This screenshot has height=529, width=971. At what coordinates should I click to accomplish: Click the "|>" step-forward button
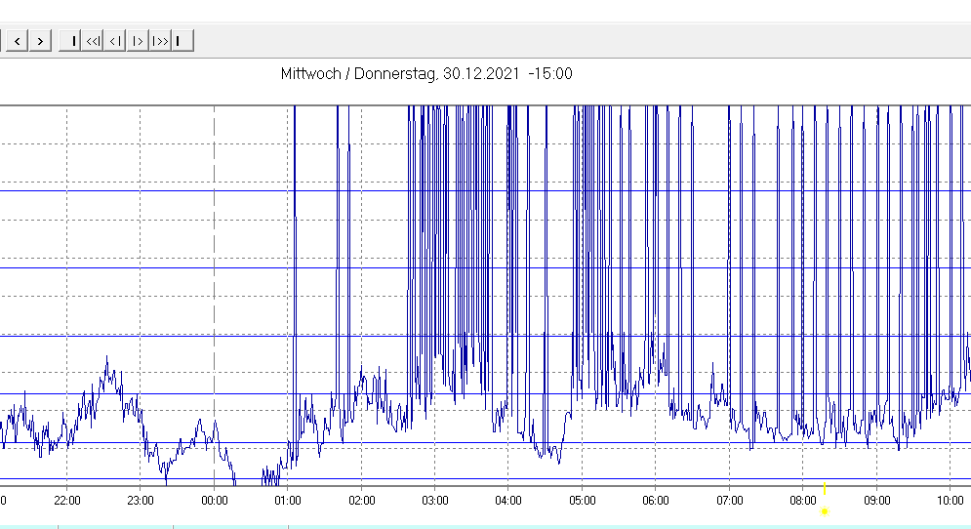[x=138, y=40]
